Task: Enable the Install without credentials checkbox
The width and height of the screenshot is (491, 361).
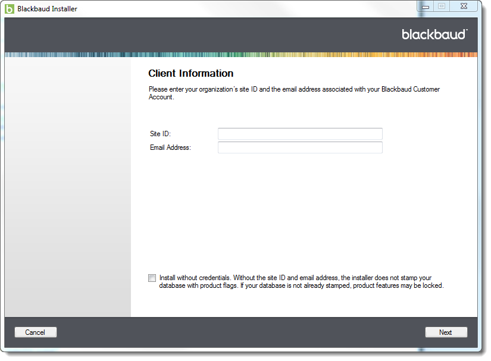Action: (152, 278)
